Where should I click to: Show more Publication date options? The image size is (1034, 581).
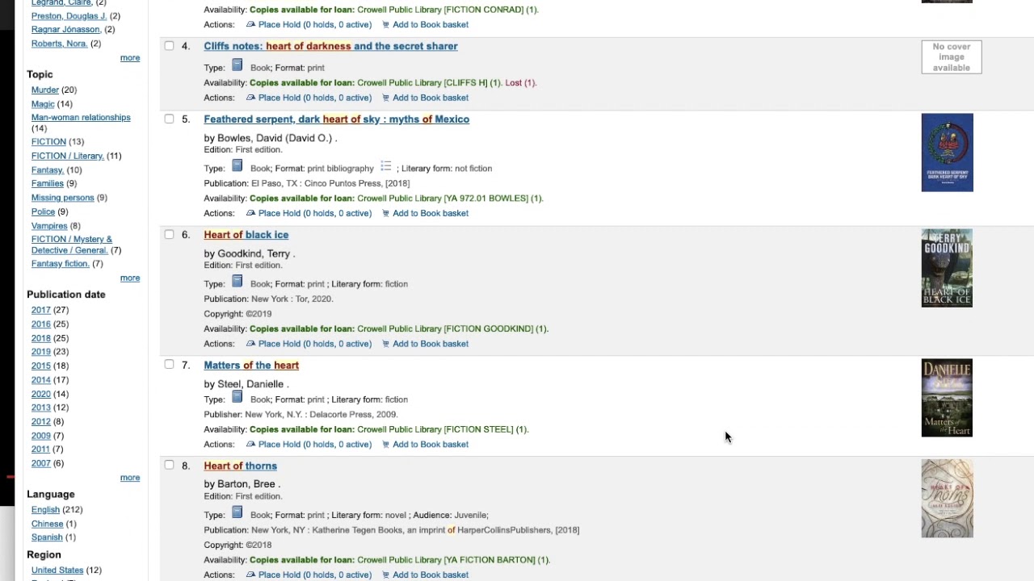tap(129, 478)
